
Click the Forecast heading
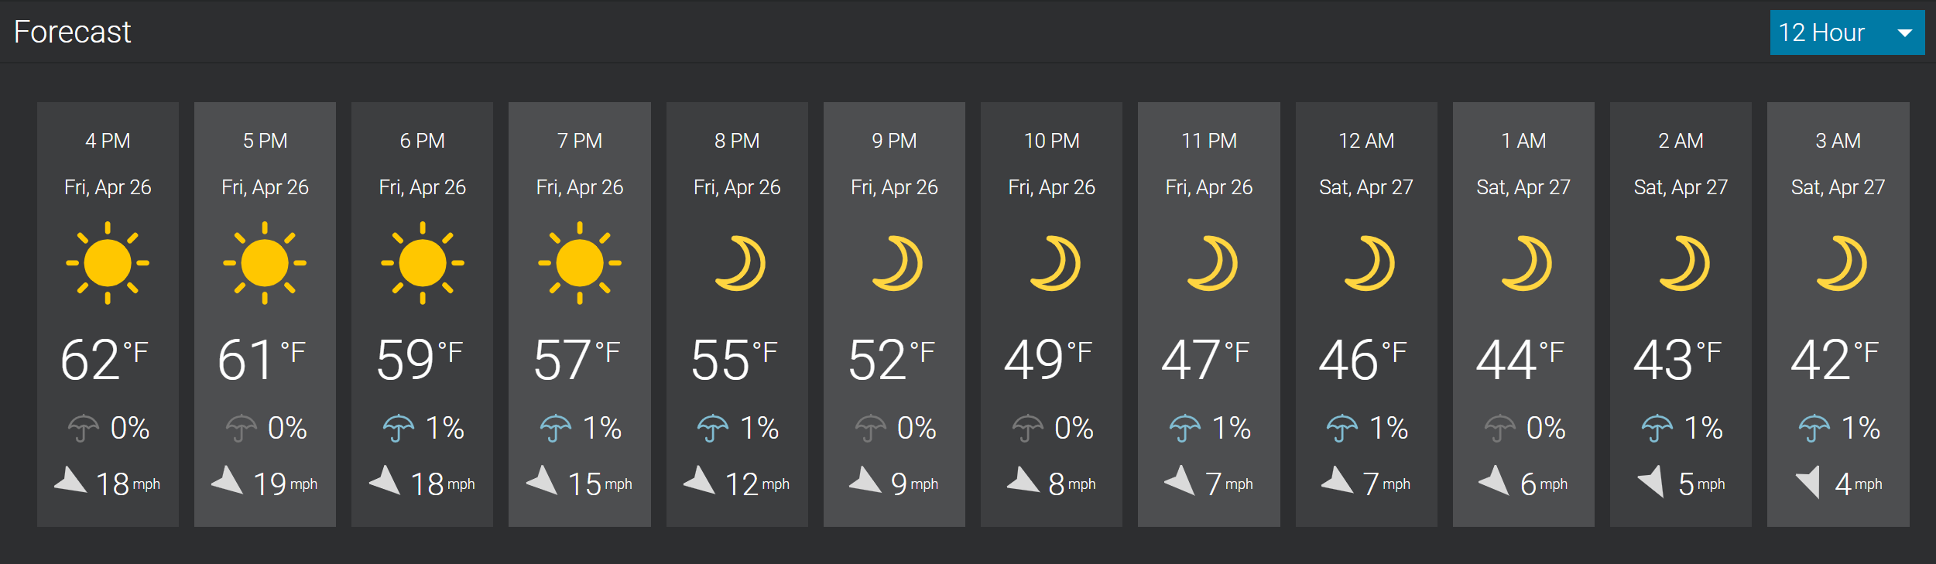click(x=73, y=32)
